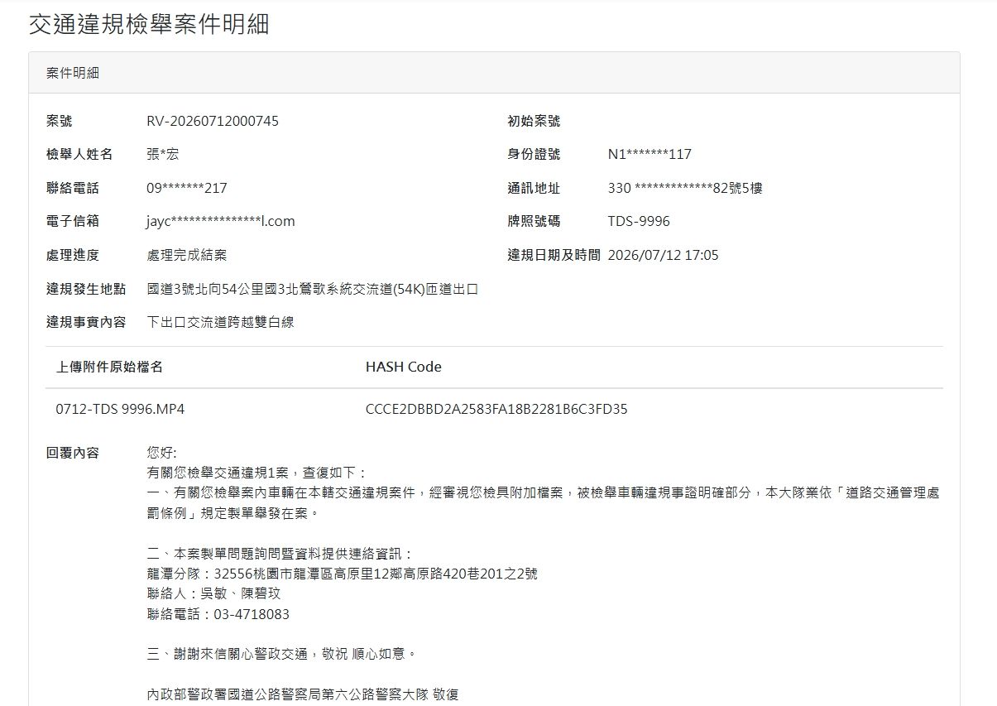Screen dimensions: 997x706
Task: Select hash CCCE2DBBD2A2583FA18B2281B6C3FD35
Action: tap(496, 409)
